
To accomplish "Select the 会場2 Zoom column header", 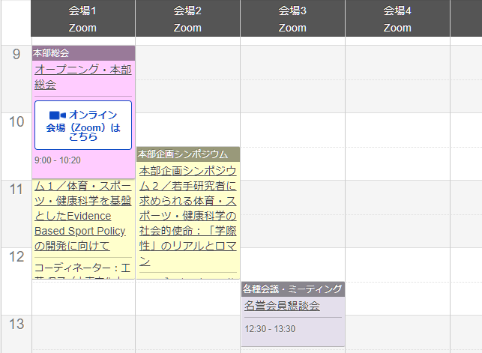I will coord(187,19).
